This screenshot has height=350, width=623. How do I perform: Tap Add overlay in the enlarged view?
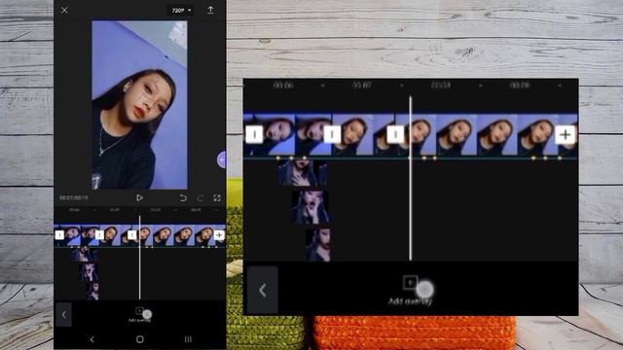410,291
